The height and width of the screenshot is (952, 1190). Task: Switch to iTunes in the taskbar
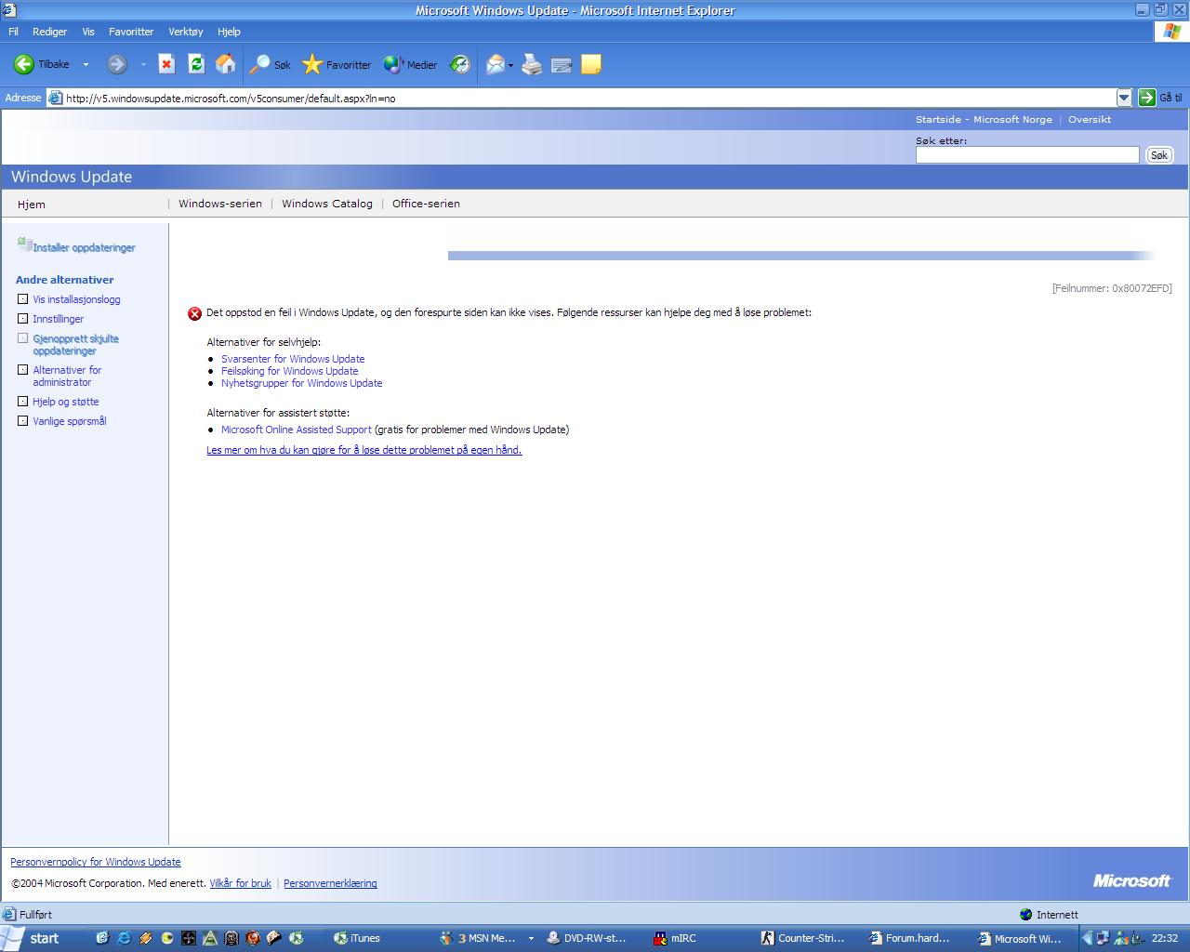[379, 938]
